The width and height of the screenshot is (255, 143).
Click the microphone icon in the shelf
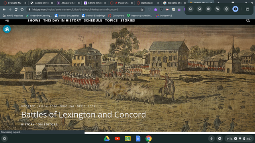pyautogui.click(x=212, y=139)
